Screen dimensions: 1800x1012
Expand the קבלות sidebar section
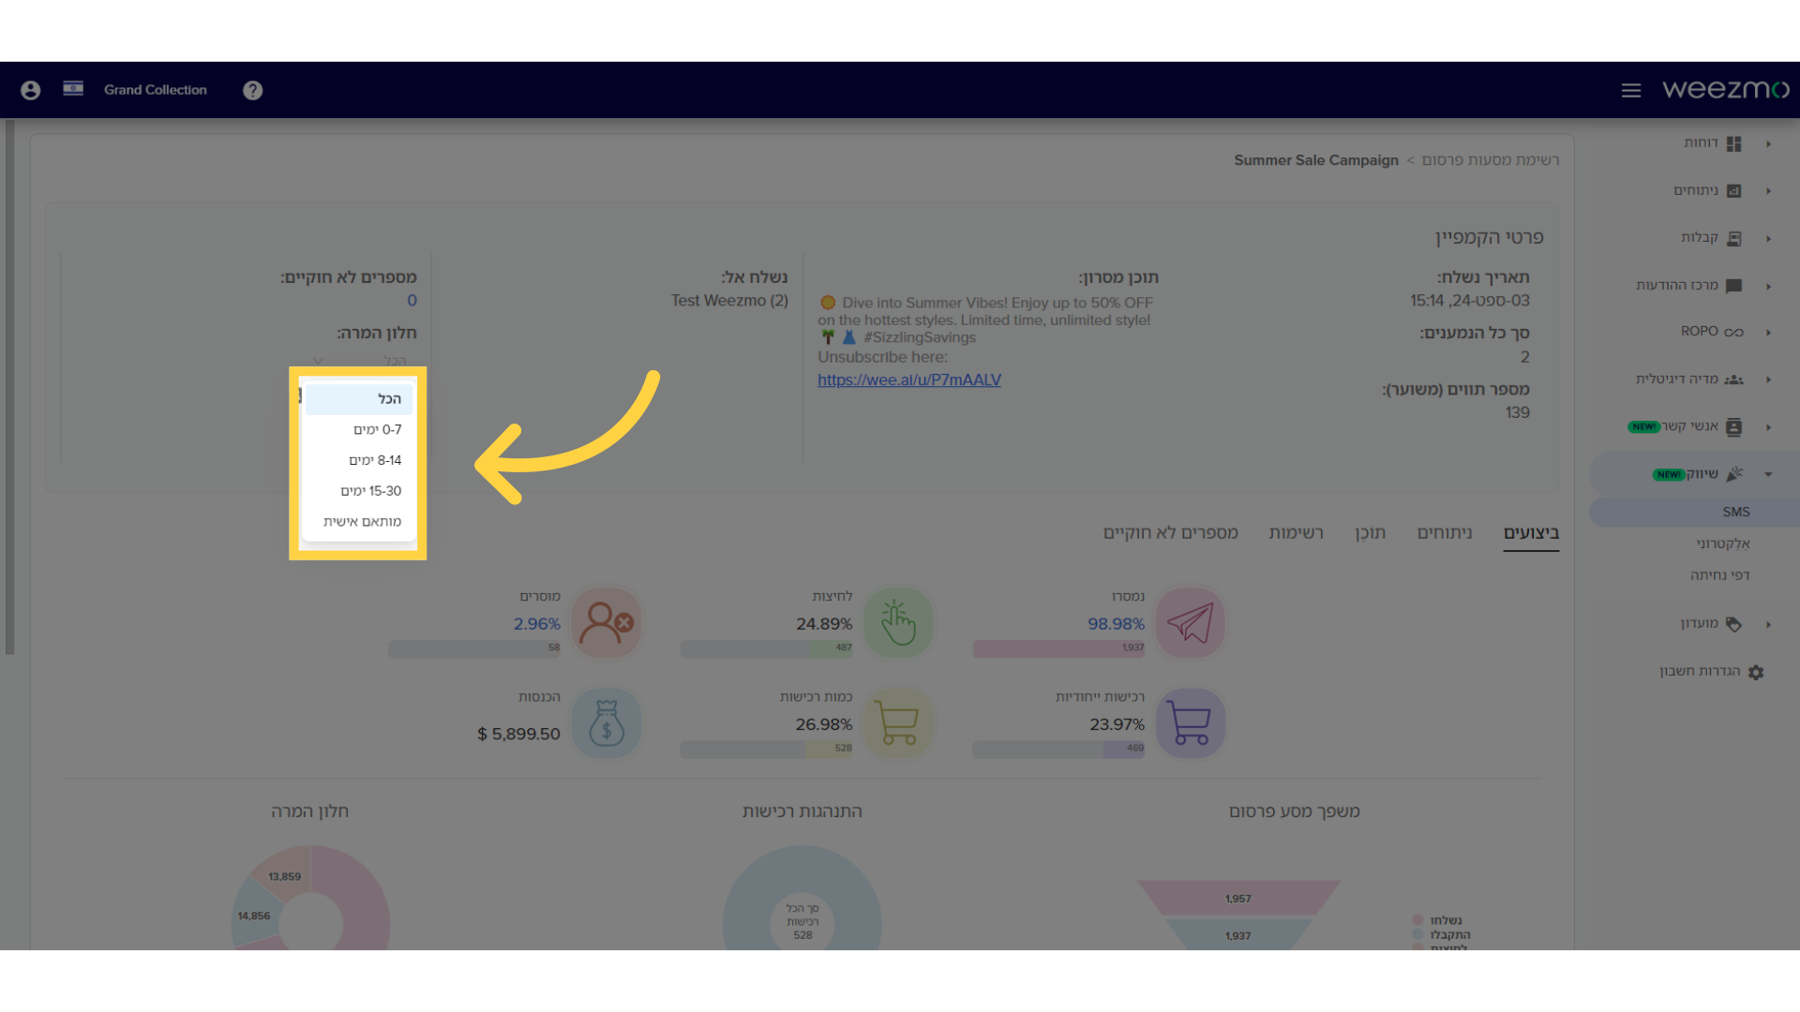[1768, 239]
